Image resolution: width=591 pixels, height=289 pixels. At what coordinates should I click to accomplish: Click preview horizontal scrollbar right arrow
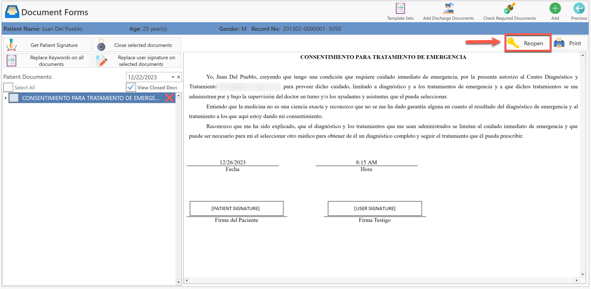577,280
